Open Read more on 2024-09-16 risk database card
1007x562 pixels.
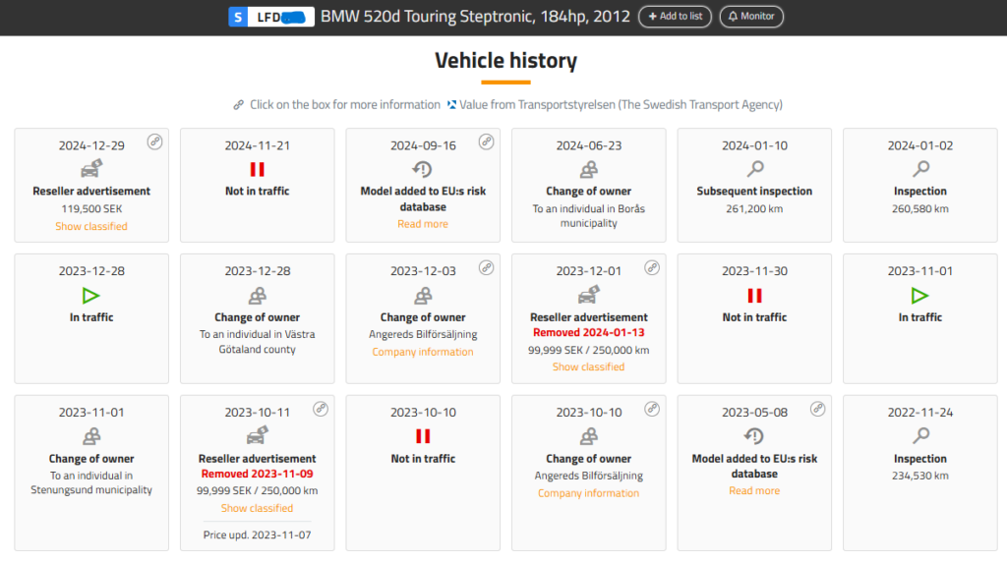(423, 224)
